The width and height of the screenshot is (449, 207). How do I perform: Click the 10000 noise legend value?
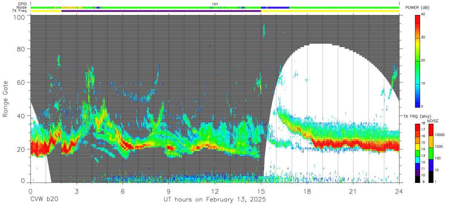(441, 135)
